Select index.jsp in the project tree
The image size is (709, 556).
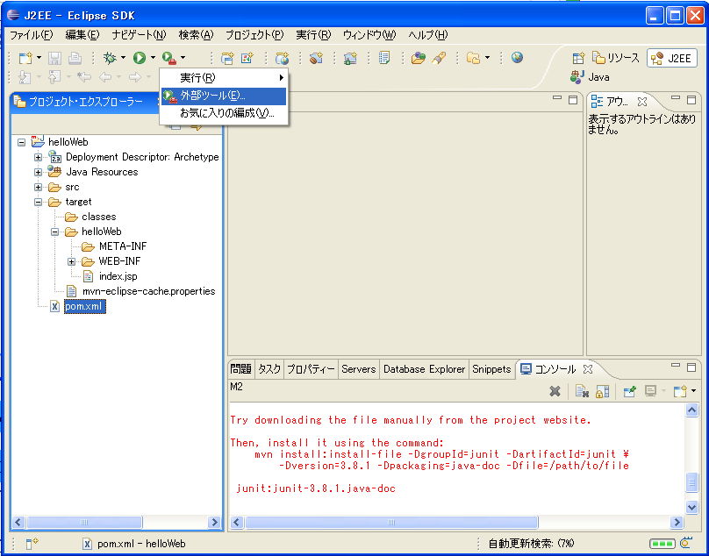point(118,276)
